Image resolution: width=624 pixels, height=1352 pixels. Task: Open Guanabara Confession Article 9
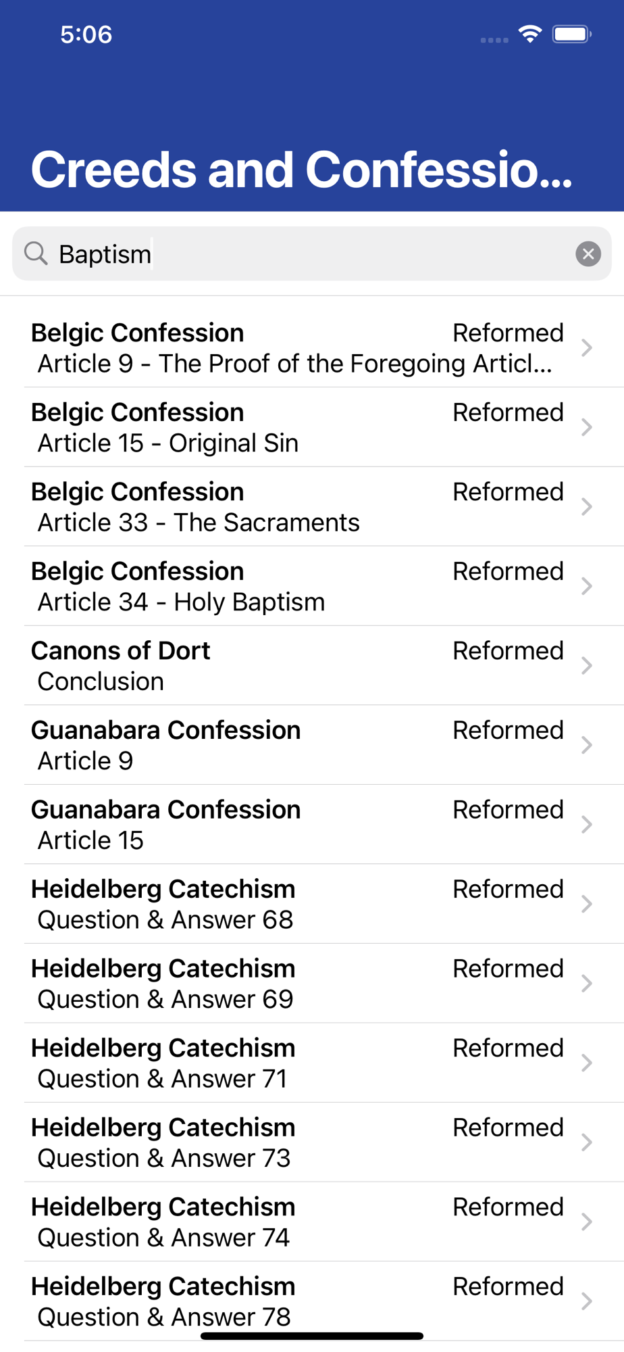tap(297, 745)
